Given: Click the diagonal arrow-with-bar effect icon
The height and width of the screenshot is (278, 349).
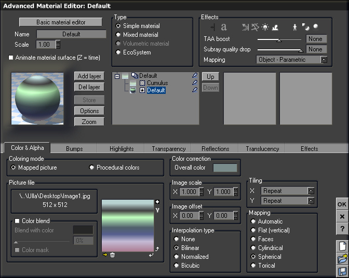Looking at the screenshot, I should coord(245,27).
